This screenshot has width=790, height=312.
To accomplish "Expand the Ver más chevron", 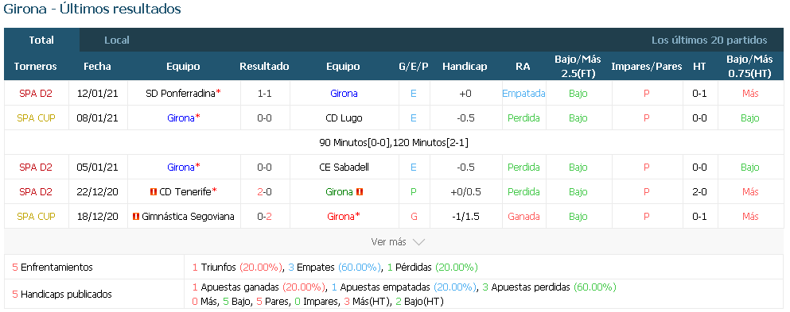I will pyautogui.click(x=418, y=242).
